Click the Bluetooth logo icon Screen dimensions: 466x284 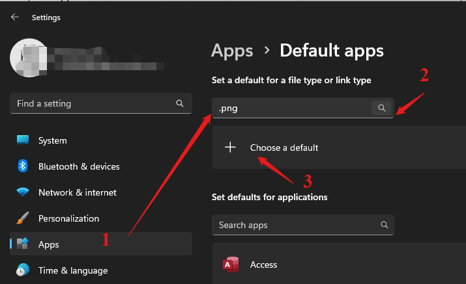pos(23,166)
